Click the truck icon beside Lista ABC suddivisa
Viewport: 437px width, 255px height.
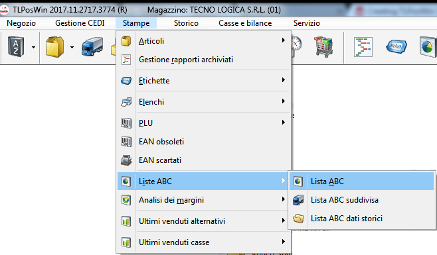298,200
